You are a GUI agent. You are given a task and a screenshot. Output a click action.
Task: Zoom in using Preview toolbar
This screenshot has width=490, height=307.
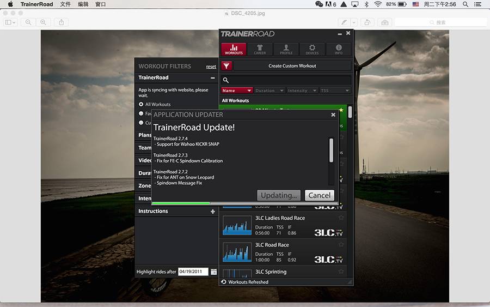pos(43,22)
